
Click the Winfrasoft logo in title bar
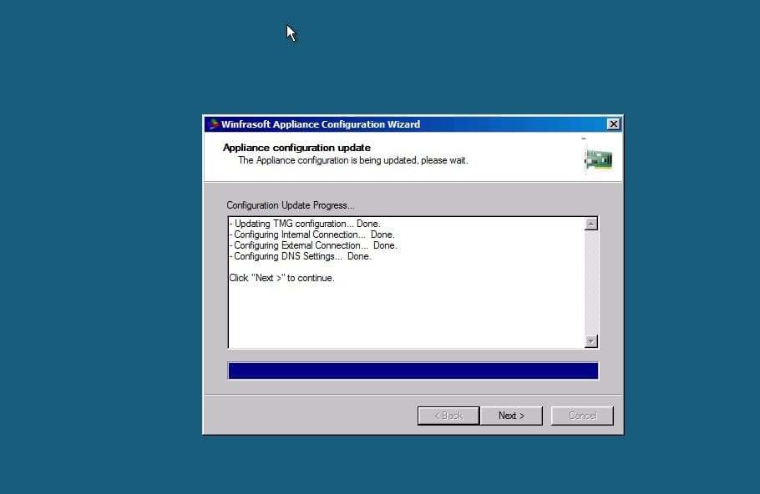point(213,124)
